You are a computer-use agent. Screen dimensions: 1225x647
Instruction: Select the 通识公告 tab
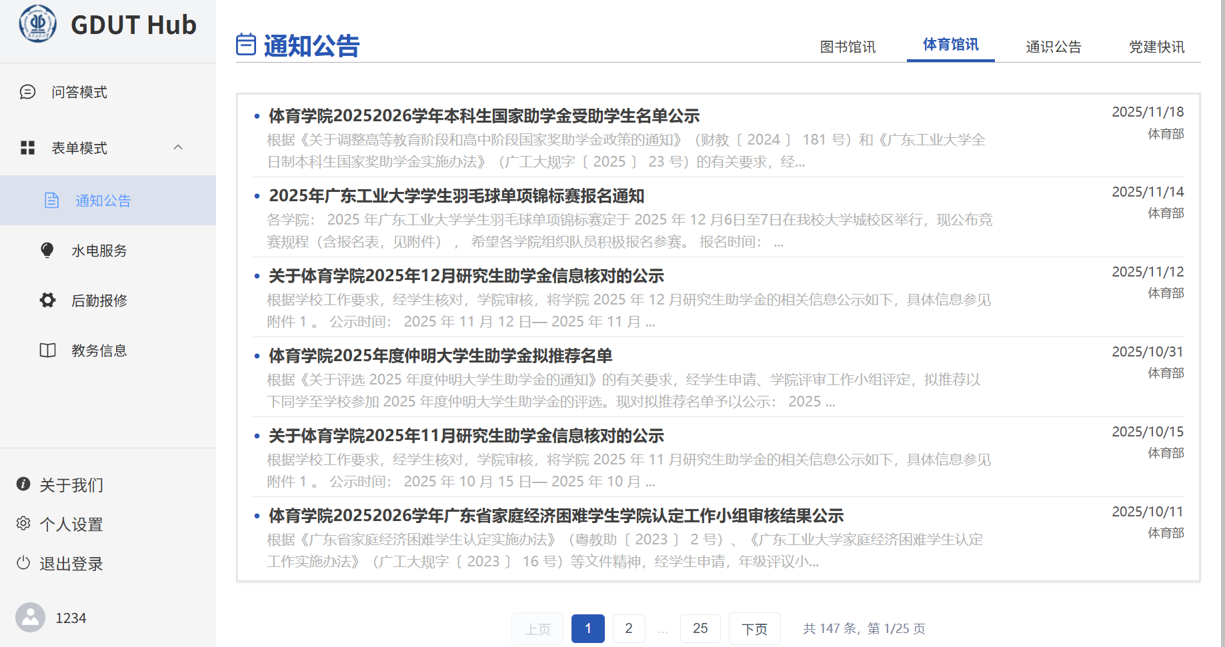[x=1053, y=47]
